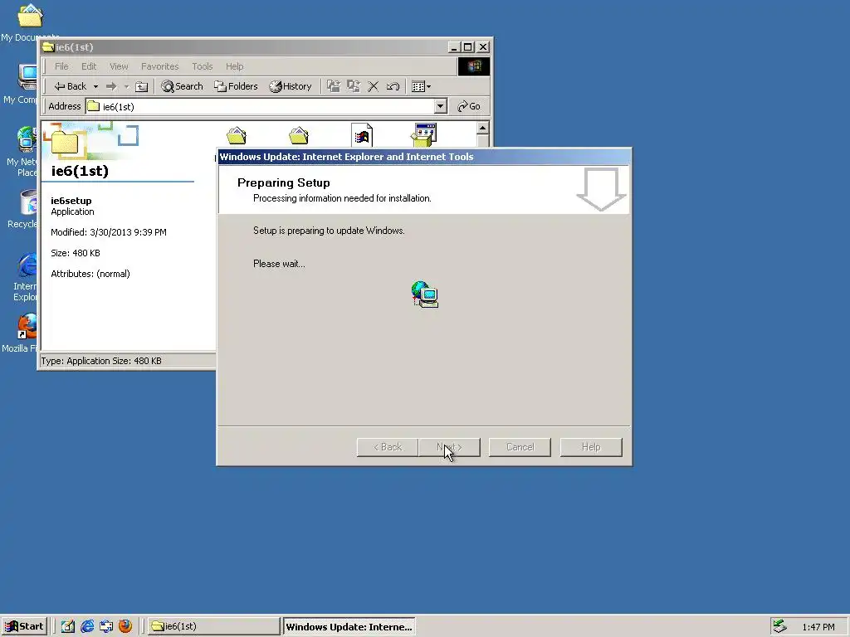
Task: Open the File menu
Action: click(x=61, y=66)
